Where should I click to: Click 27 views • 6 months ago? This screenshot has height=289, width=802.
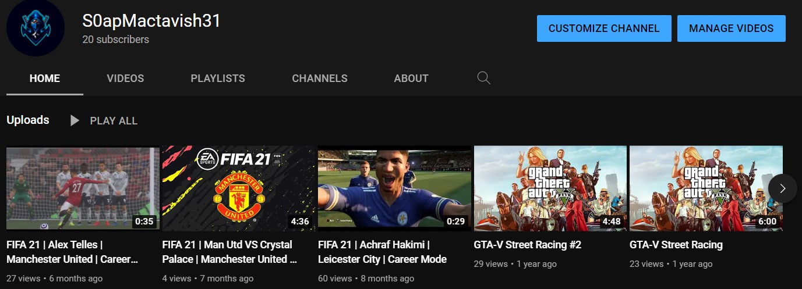54,279
